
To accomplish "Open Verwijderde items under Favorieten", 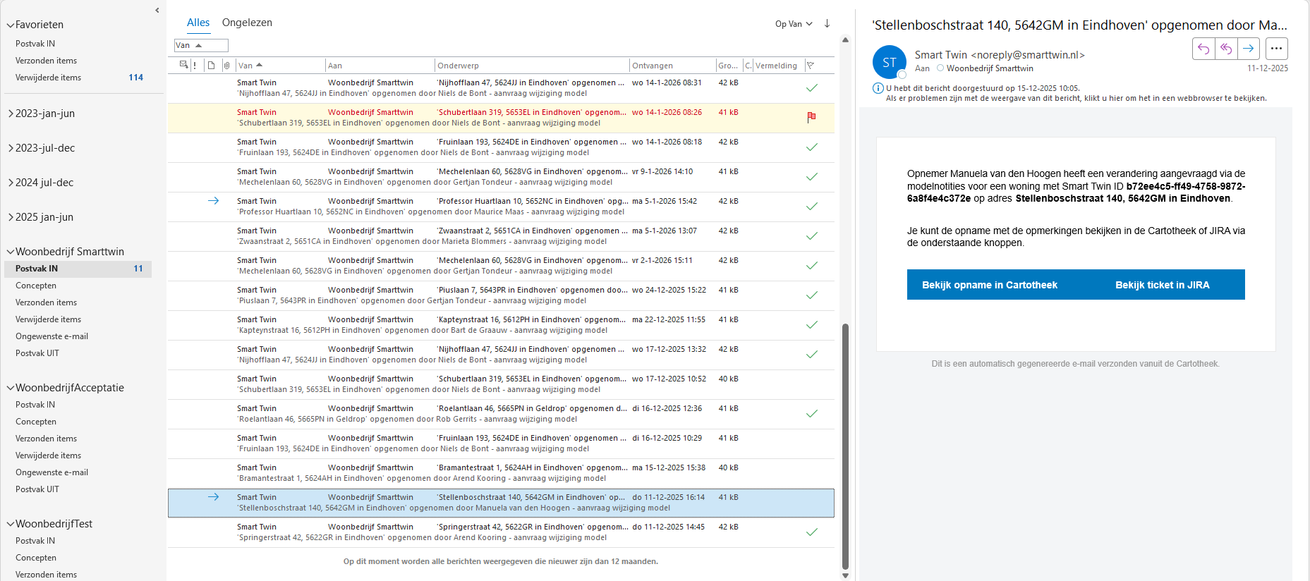I will [48, 78].
